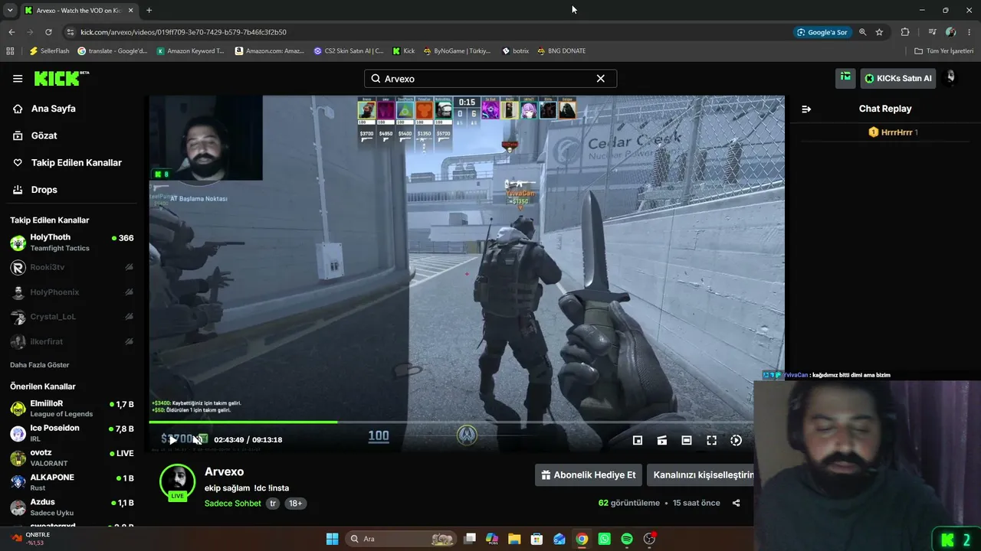Screen dimensions: 981x551
Task: Open ALKAPONE's Rust channel
Action: point(72,482)
